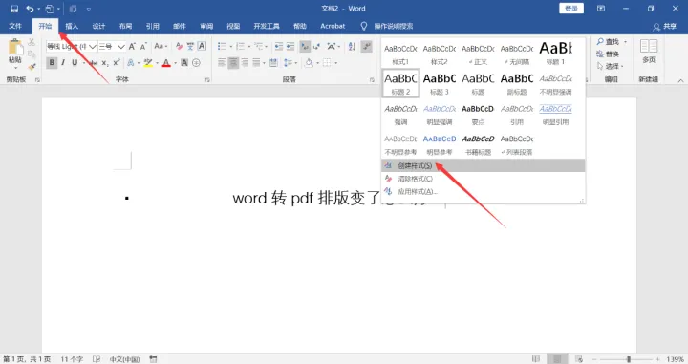Viewport: 688px width, 364px height.
Task: Toggle Italic formatting
Action: (63, 63)
